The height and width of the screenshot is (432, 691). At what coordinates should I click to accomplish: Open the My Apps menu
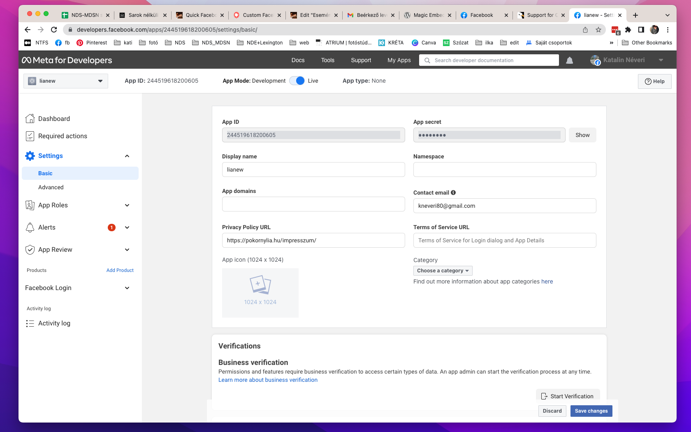coord(399,60)
